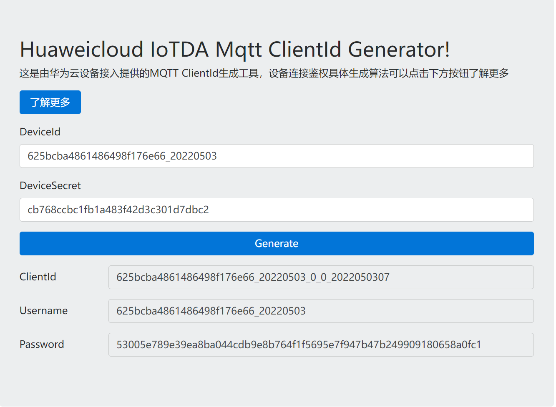Click the Username label

tap(43, 311)
